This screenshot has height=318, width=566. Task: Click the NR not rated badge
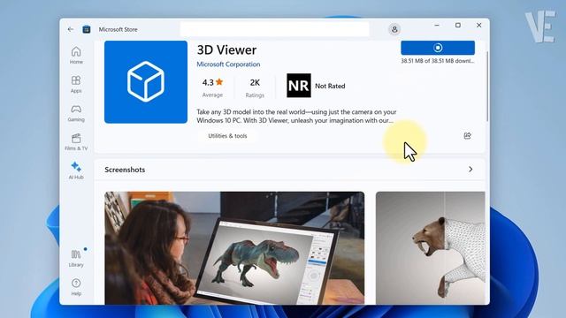(299, 86)
